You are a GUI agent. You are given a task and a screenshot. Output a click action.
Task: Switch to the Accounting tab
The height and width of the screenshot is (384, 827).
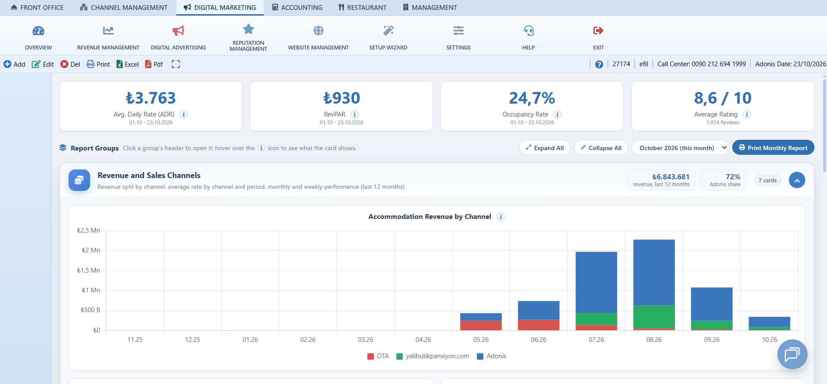pos(297,7)
